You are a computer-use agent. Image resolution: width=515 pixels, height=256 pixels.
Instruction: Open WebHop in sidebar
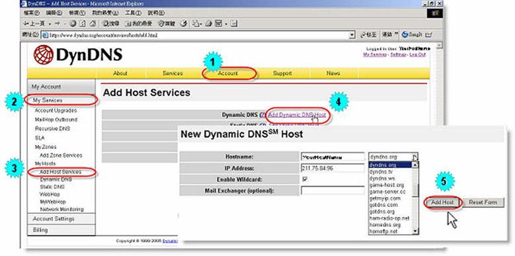click(50, 194)
